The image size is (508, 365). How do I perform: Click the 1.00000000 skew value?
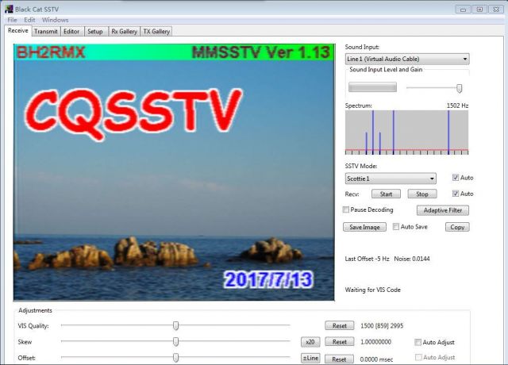click(375, 342)
